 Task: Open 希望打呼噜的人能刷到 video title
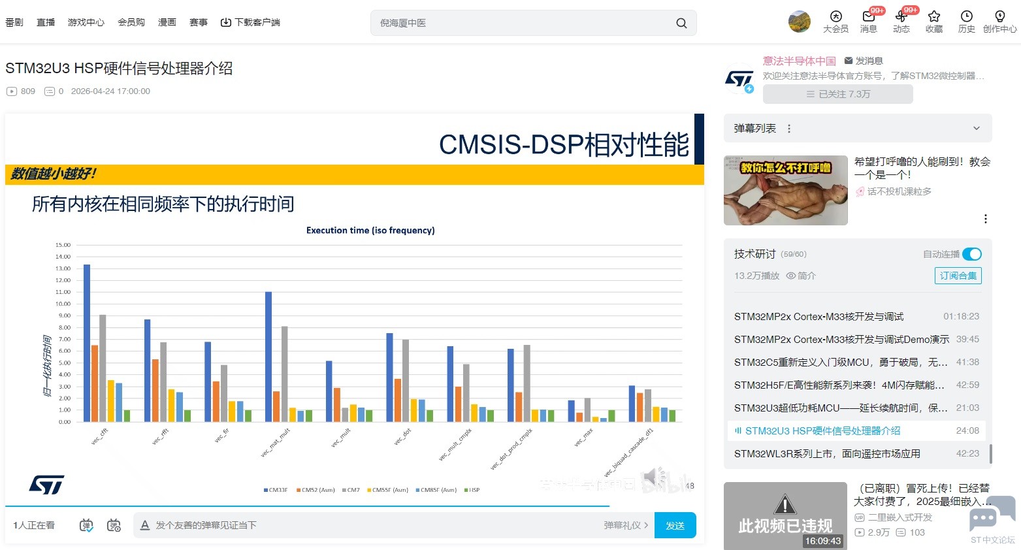coord(922,168)
